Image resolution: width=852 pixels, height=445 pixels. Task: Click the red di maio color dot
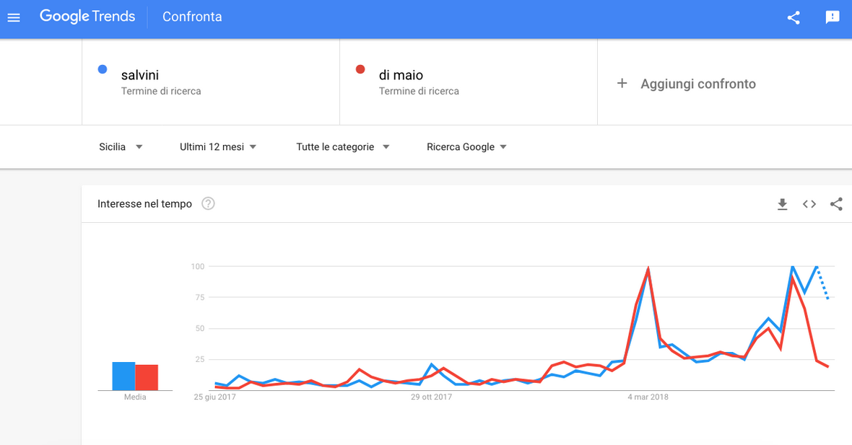(x=360, y=69)
